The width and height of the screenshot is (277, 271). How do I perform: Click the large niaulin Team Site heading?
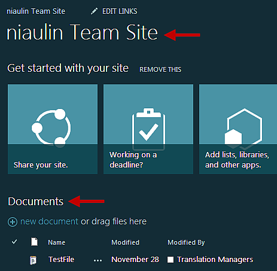(x=82, y=32)
